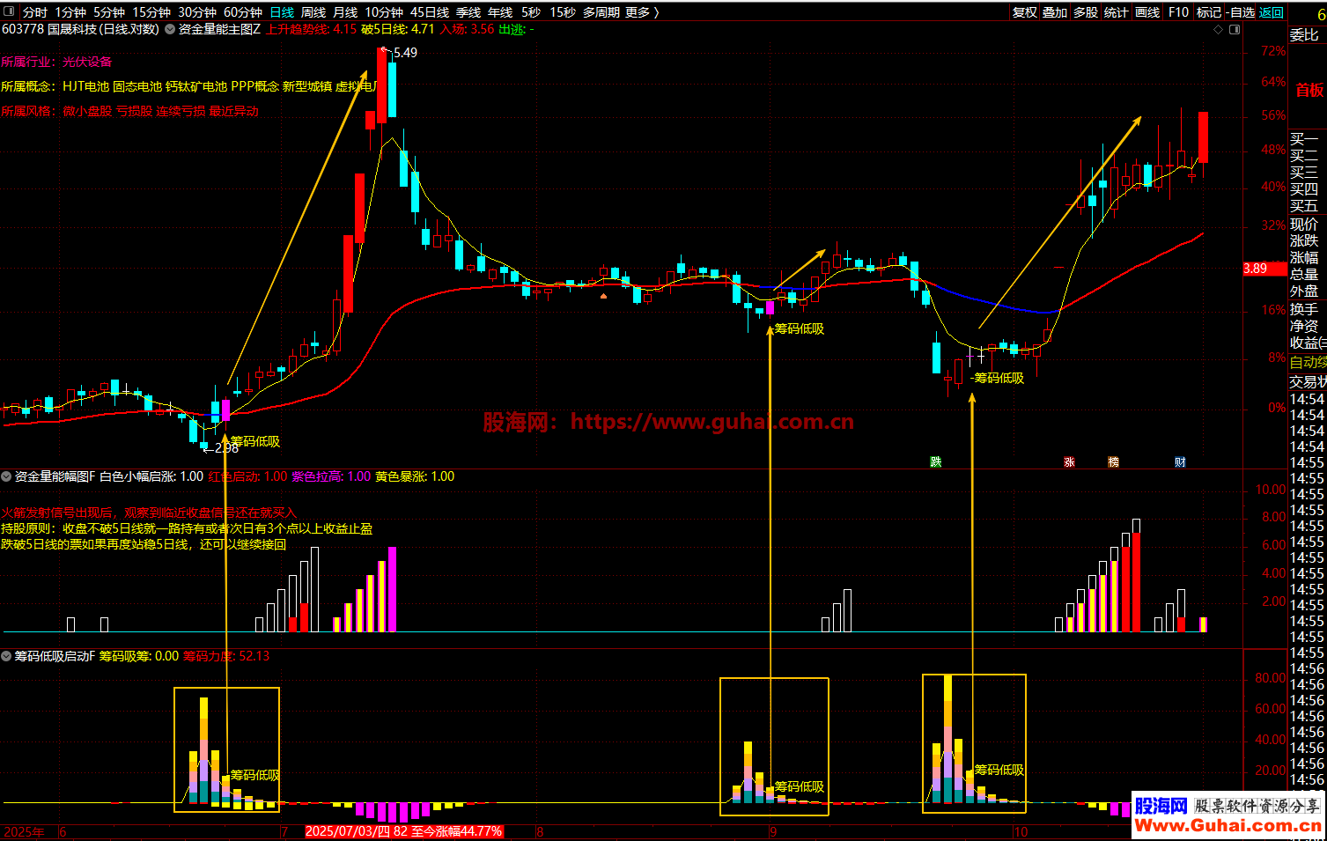
Task: Toggle the right side panel icon
Action: (x=1235, y=29)
